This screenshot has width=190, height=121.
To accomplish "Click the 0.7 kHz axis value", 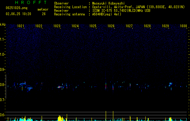I will click(x=2, y=100).
